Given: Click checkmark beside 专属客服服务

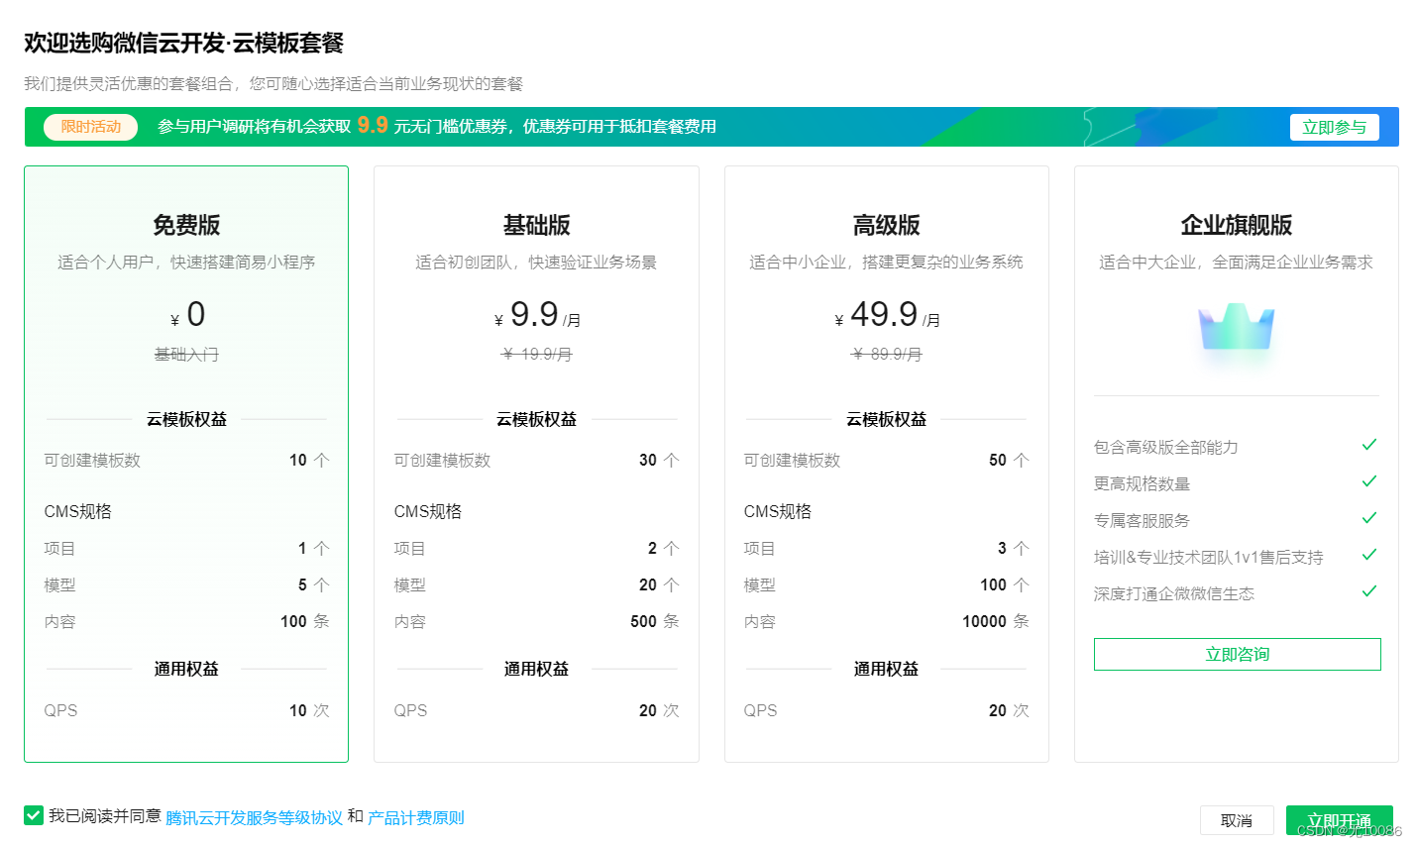Looking at the screenshot, I should [1369, 518].
